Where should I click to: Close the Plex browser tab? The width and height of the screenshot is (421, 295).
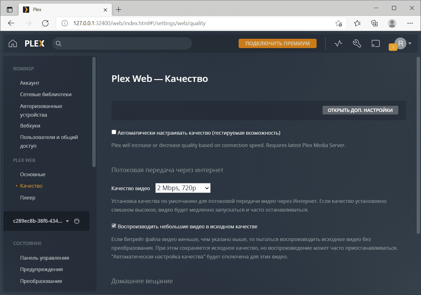coord(105,10)
